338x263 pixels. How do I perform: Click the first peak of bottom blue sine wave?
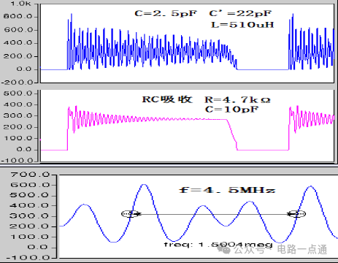(84, 205)
